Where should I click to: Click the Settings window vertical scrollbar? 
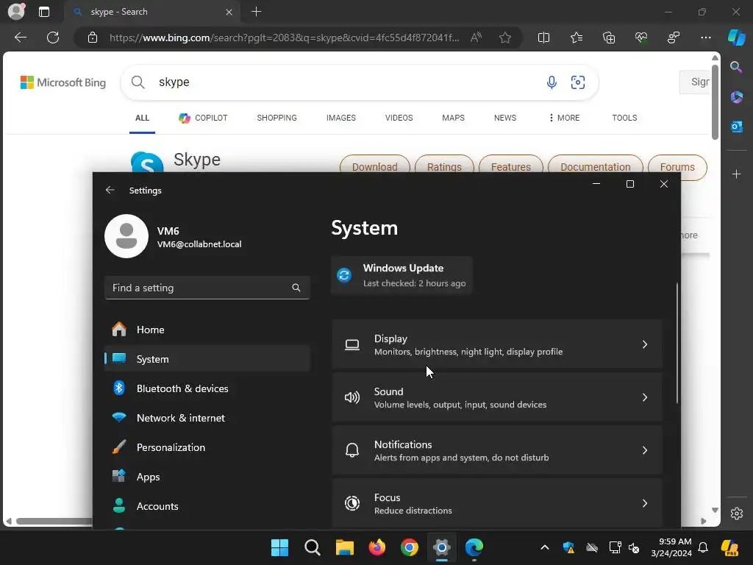point(677,343)
